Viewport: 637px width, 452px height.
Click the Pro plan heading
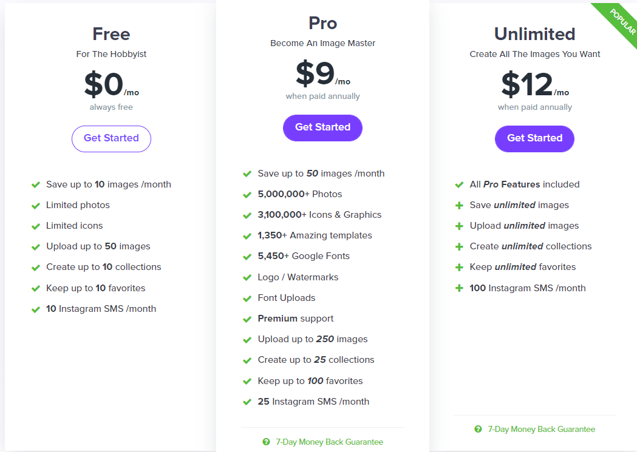pyautogui.click(x=322, y=23)
